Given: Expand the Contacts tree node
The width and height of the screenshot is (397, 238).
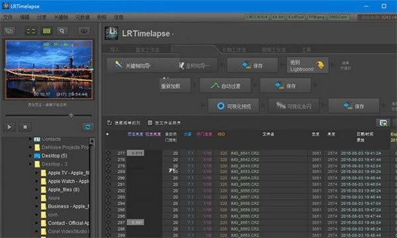Looking at the screenshot, I should [x=30, y=139].
